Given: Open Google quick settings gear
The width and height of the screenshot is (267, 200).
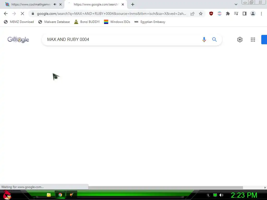Looking at the screenshot, I should (240, 40).
